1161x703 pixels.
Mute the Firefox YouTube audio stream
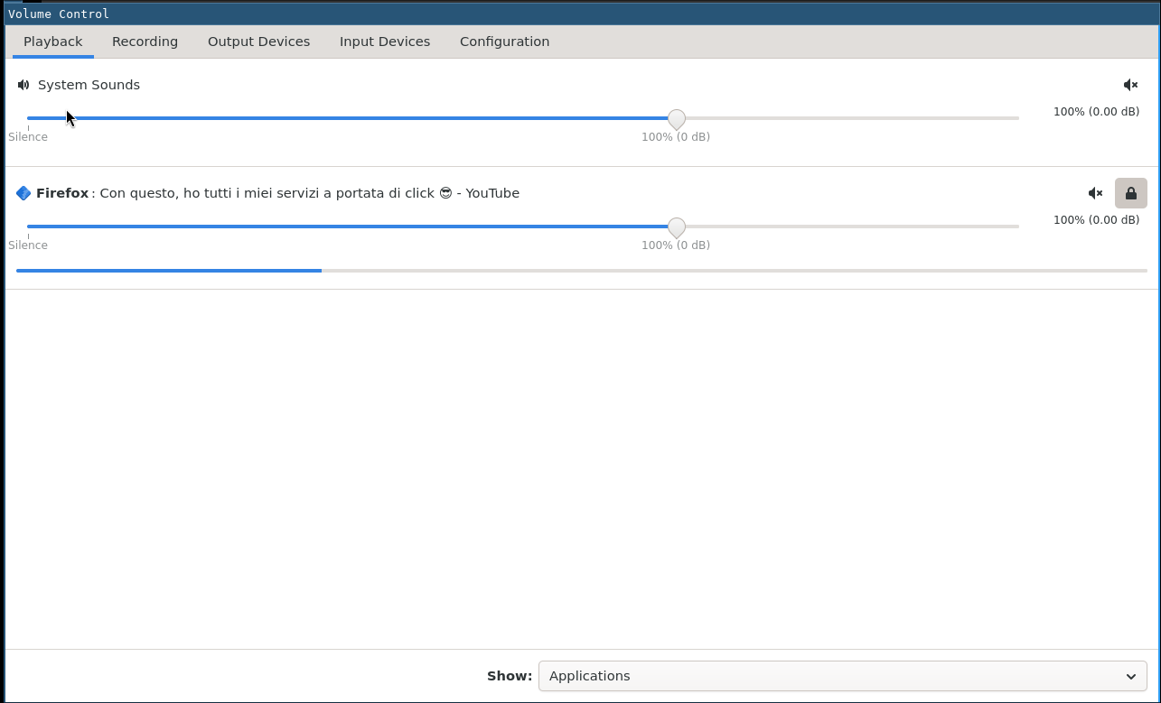pos(1095,193)
